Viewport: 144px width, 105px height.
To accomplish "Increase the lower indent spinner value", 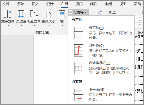I will click(140, 24).
